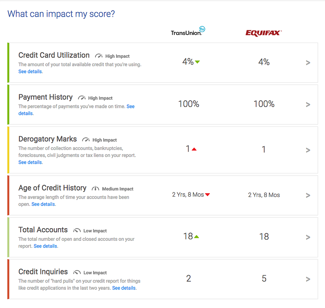Click the Equifax logo
Viewport: 325px width, 308px height.
(264, 33)
